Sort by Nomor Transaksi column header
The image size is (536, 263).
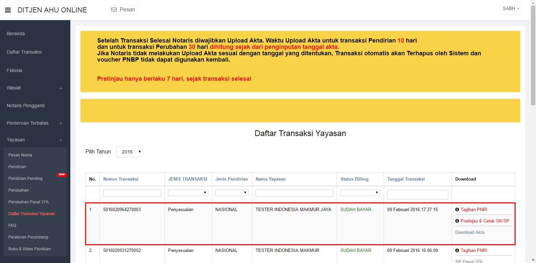pyautogui.click(x=121, y=179)
